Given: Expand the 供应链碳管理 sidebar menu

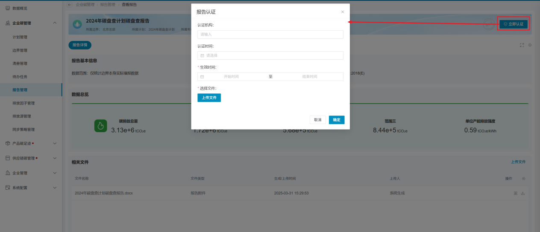Looking at the screenshot, I should tap(54, 158).
